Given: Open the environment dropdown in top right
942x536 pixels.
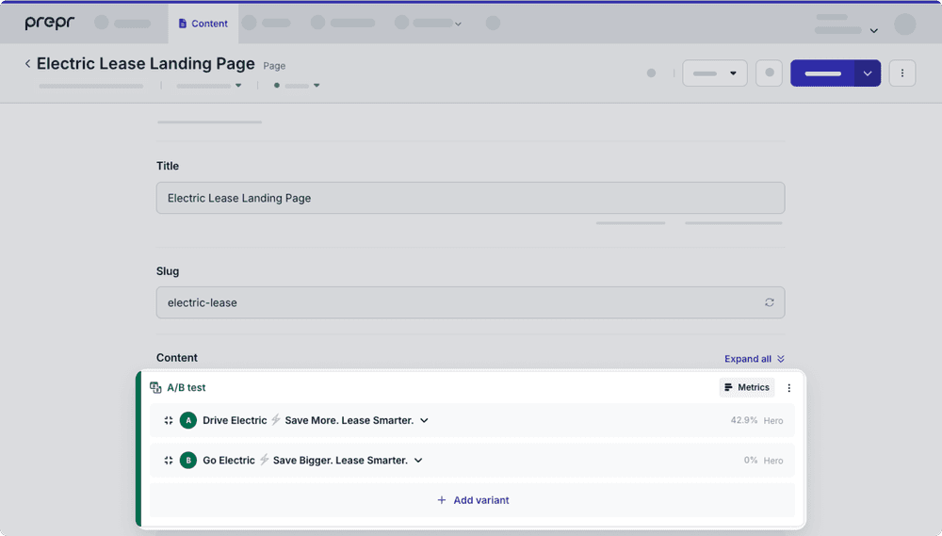Looking at the screenshot, I should tap(847, 25).
